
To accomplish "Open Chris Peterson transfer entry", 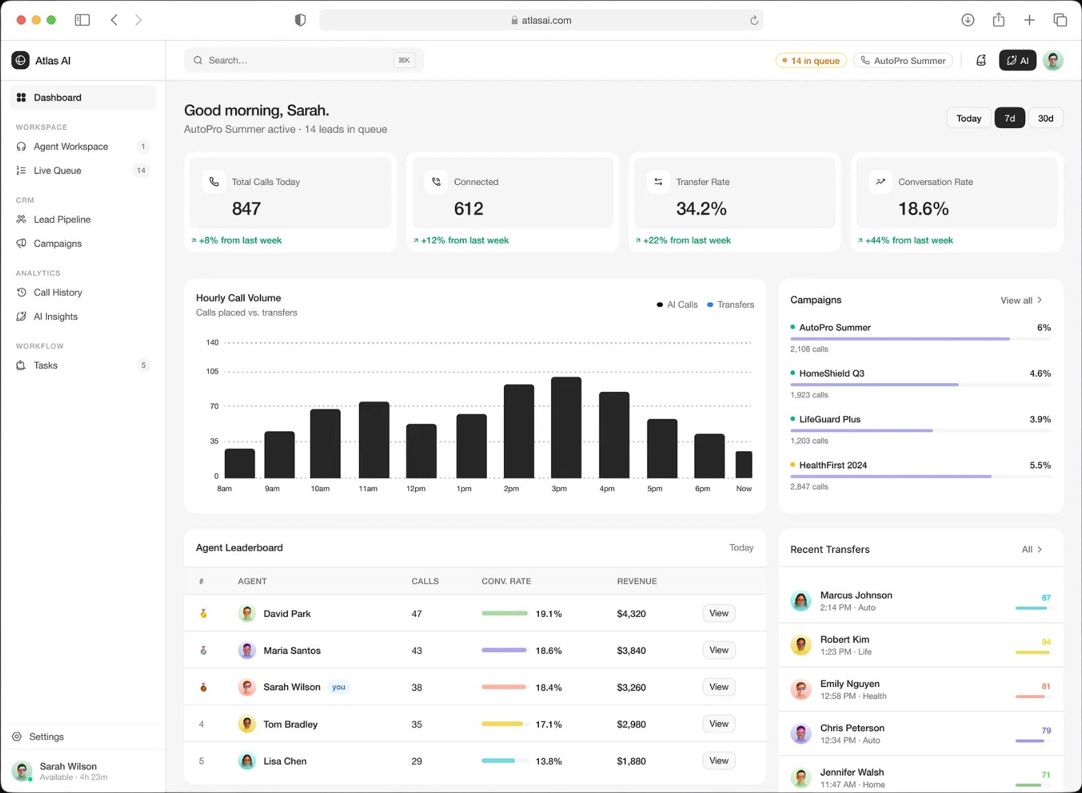I will (x=920, y=734).
